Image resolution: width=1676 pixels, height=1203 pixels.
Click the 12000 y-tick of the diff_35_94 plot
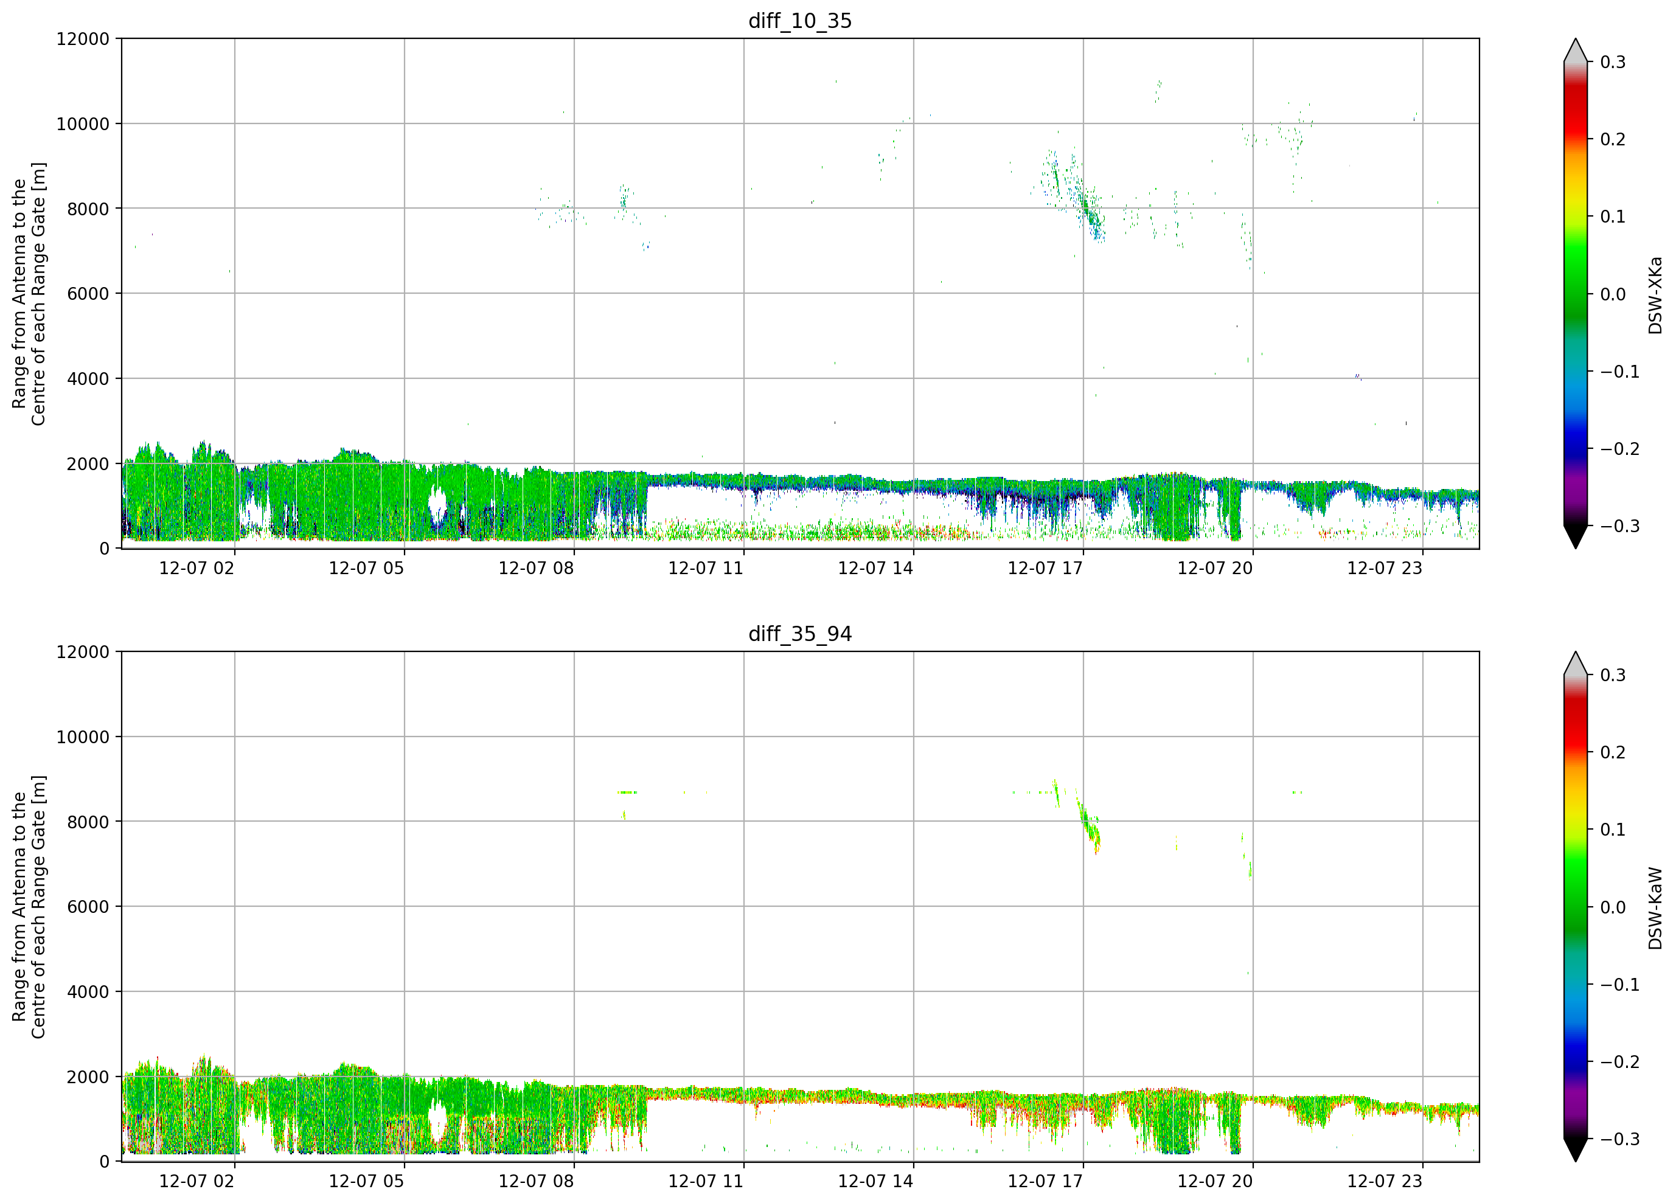coord(83,653)
